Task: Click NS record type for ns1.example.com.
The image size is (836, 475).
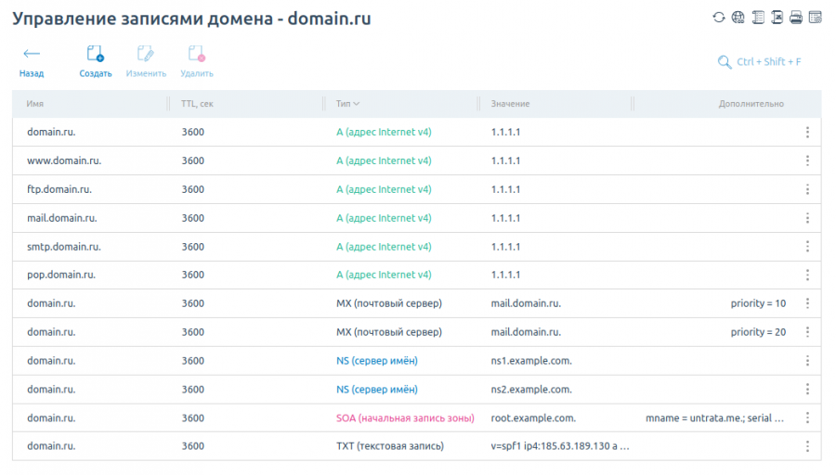Action: [x=376, y=361]
